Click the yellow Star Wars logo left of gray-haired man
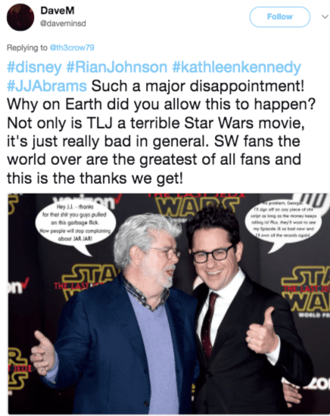Screen dimensions: 330x416 click(x=89, y=281)
